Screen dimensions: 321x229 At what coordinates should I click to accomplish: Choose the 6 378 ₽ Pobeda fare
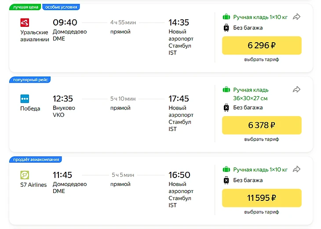(262, 125)
